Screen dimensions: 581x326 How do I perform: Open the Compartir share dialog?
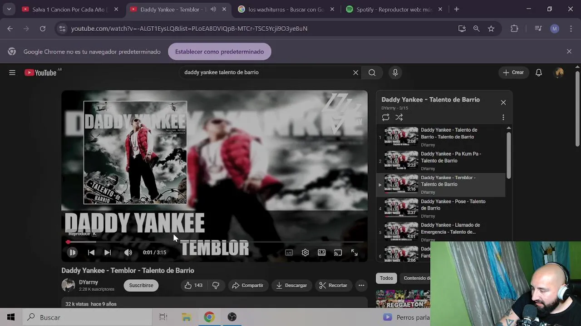click(x=247, y=285)
